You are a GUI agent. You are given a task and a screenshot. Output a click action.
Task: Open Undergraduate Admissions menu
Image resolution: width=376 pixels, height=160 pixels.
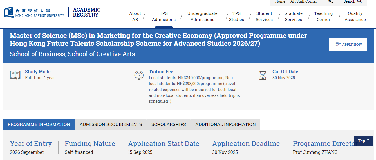(x=202, y=17)
